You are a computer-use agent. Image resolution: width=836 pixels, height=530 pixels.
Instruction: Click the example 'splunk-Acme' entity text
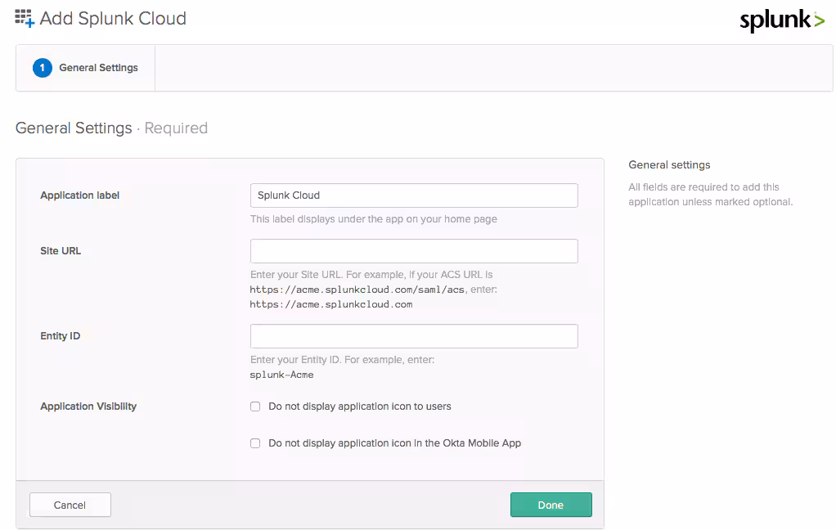click(281, 375)
